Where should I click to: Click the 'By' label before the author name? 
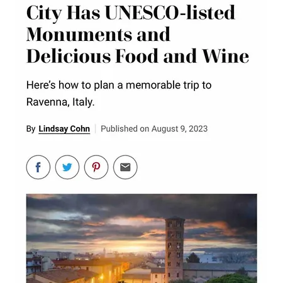(31, 129)
